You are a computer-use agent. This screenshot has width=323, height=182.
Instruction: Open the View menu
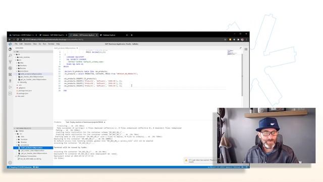coord(35,44)
